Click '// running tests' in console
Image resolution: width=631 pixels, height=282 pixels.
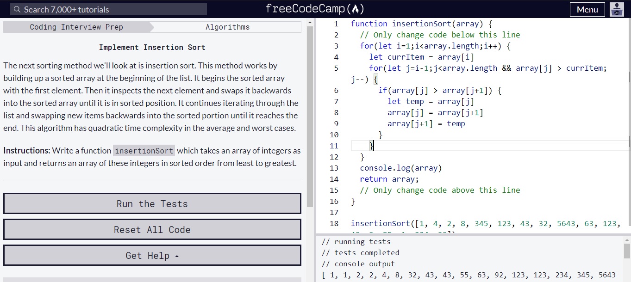(356, 241)
